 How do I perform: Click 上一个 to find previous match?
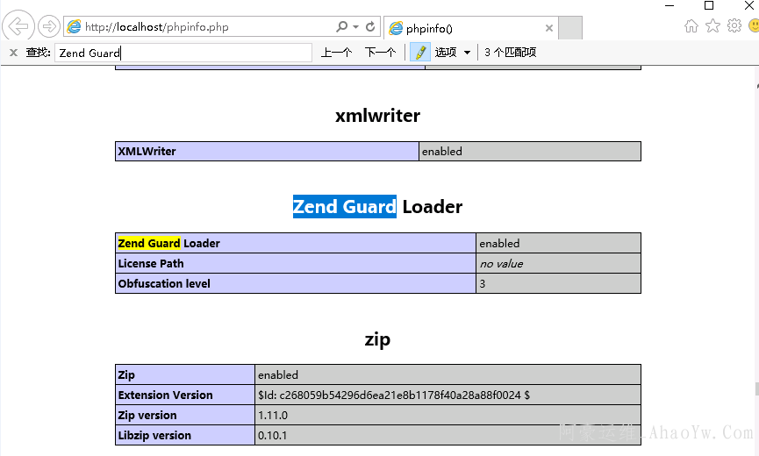pyautogui.click(x=336, y=53)
